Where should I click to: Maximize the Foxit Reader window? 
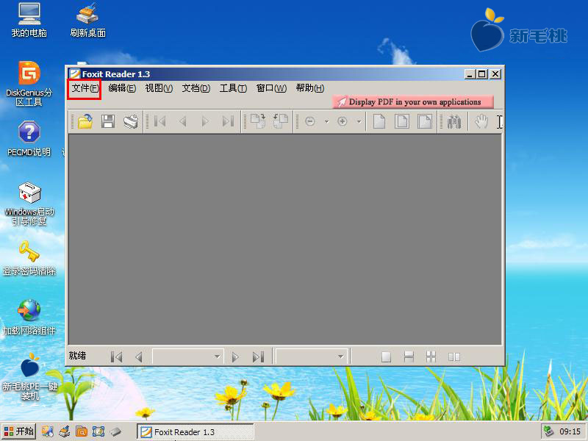coord(482,74)
